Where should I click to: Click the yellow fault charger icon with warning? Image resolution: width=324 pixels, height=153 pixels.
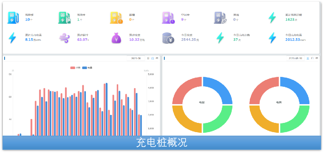tap(116, 18)
